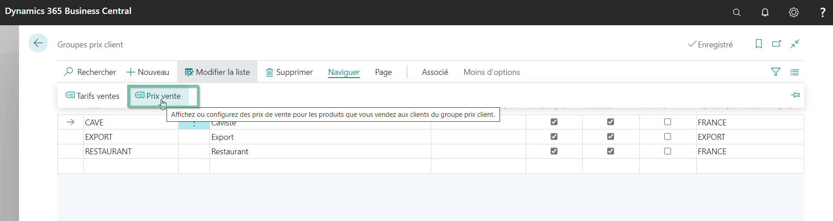Click the Restaurant description cell
833x221 pixels.
point(320,152)
